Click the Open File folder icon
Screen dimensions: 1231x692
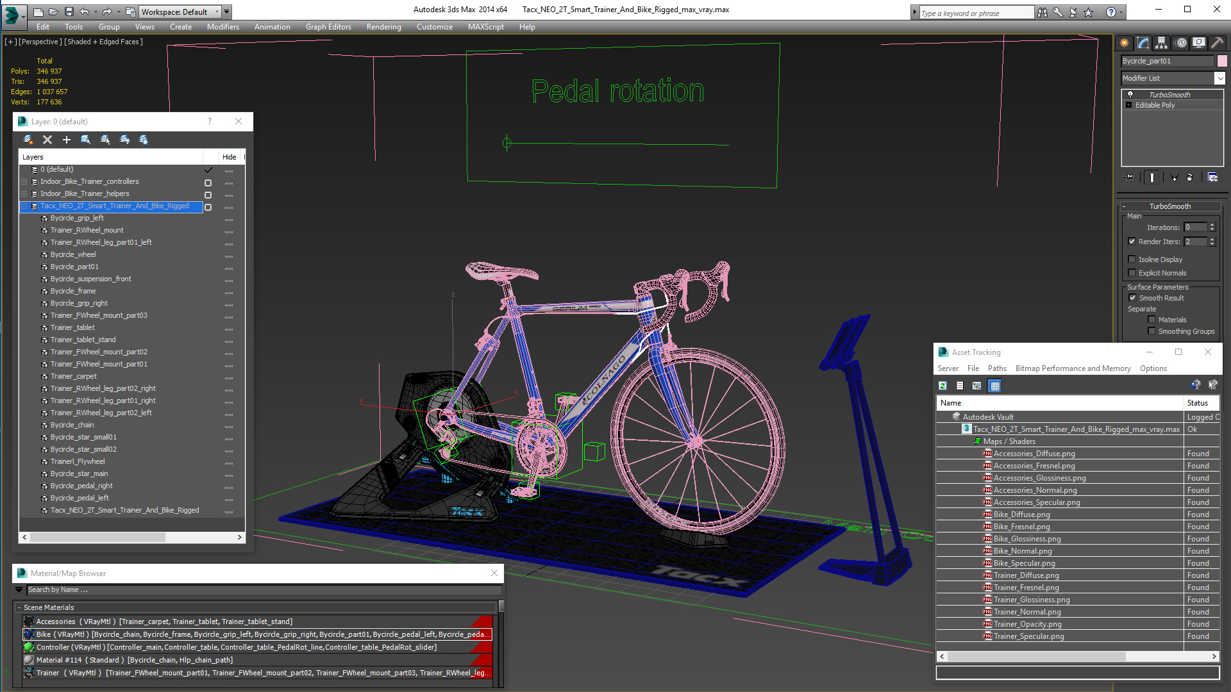[x=54, y=12]
